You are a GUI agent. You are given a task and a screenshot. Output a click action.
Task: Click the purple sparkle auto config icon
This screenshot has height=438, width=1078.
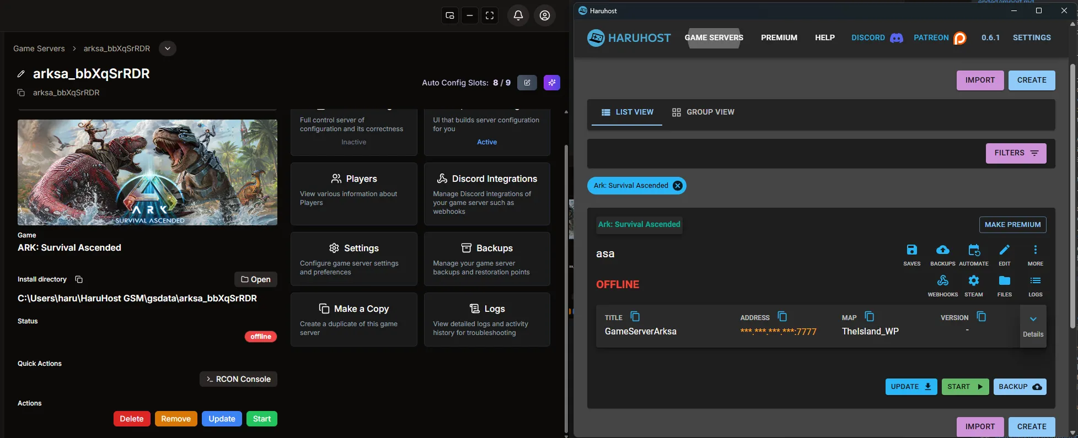[x=551, y=83]
